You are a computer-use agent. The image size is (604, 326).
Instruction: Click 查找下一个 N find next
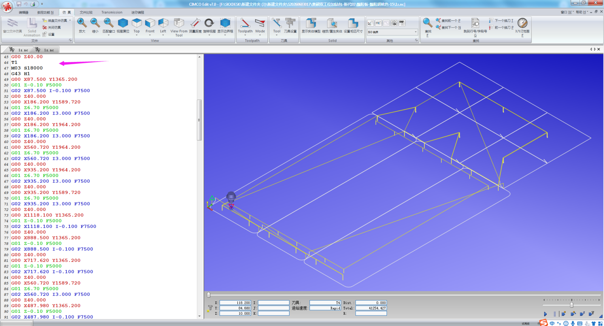(448, 28)
